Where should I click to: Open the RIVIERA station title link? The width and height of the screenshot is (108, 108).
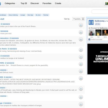click(x=2, y=63)
